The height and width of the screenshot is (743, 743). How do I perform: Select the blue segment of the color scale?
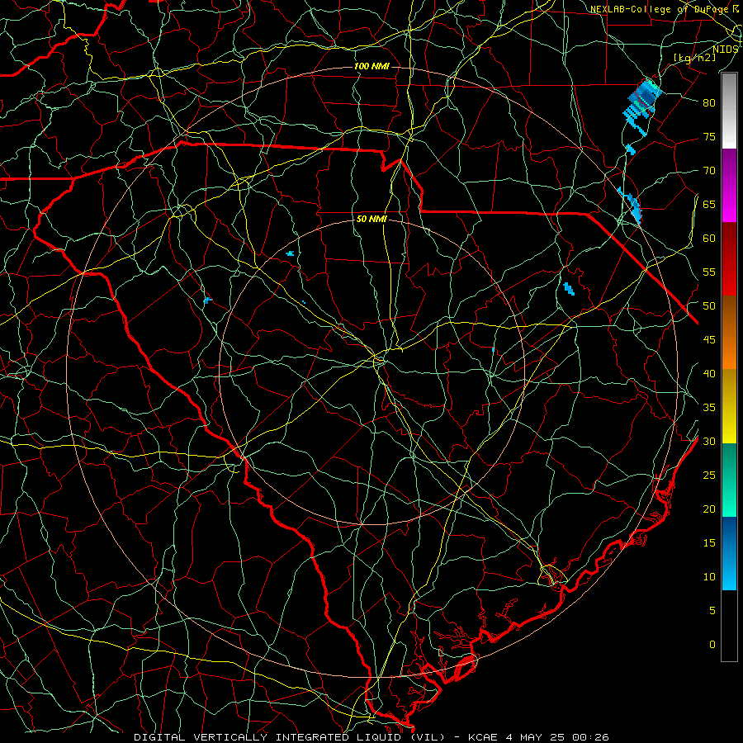click(729, 553)
